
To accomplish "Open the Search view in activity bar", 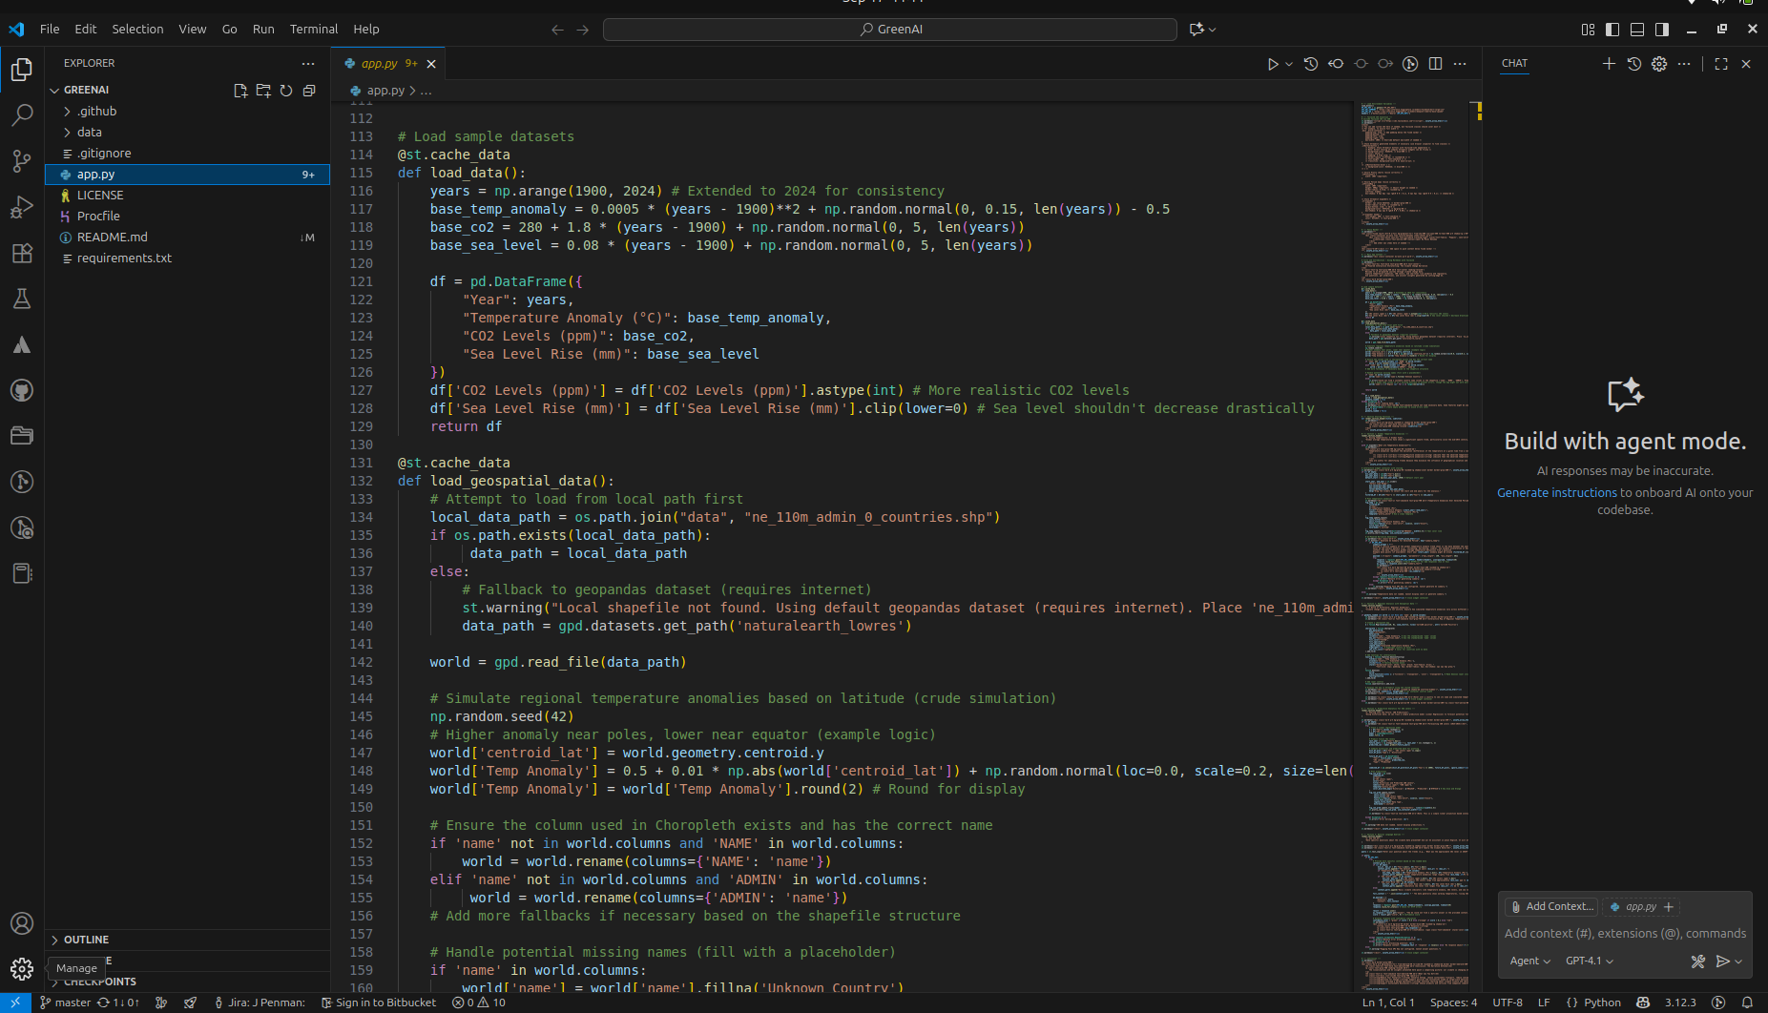I will (22, 115).
